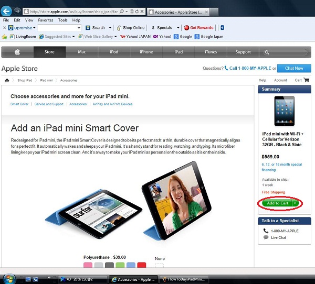This screenshot has width=315, height=284.
Task: Expand the Web Slice Gallery dropdown
Action: (115, 37)
